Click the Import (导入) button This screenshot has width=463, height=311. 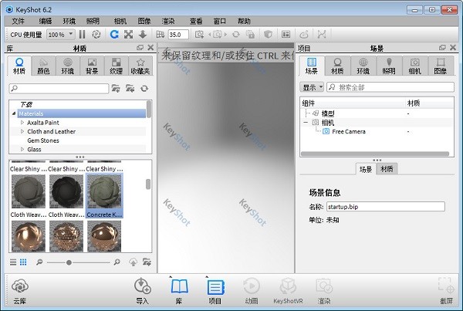pos(142,291)
